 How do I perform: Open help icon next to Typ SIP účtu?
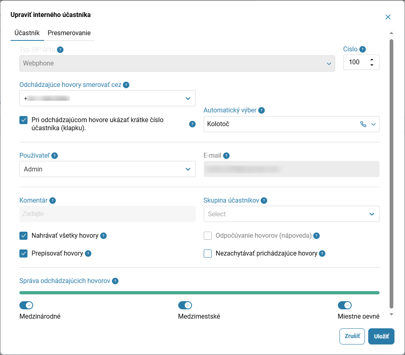tap(60, 50)
